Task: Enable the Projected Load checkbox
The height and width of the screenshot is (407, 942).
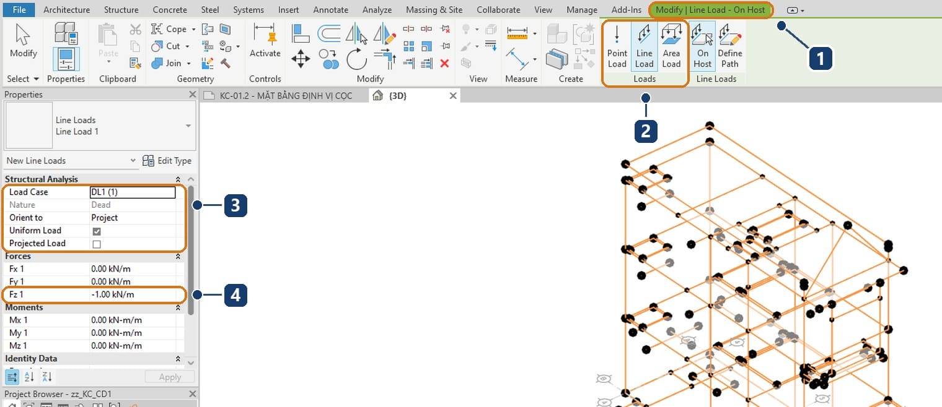Action: (97, 244)
